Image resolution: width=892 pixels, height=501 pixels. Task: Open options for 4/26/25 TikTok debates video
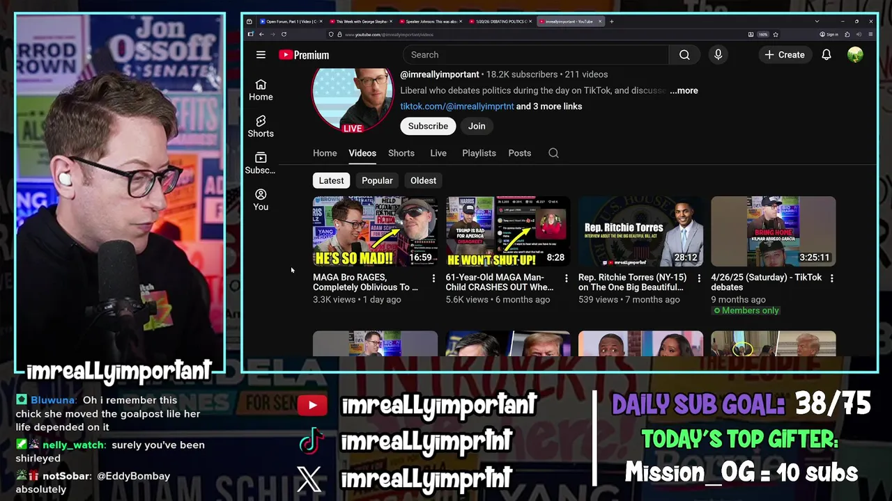[x=831, y=278]
